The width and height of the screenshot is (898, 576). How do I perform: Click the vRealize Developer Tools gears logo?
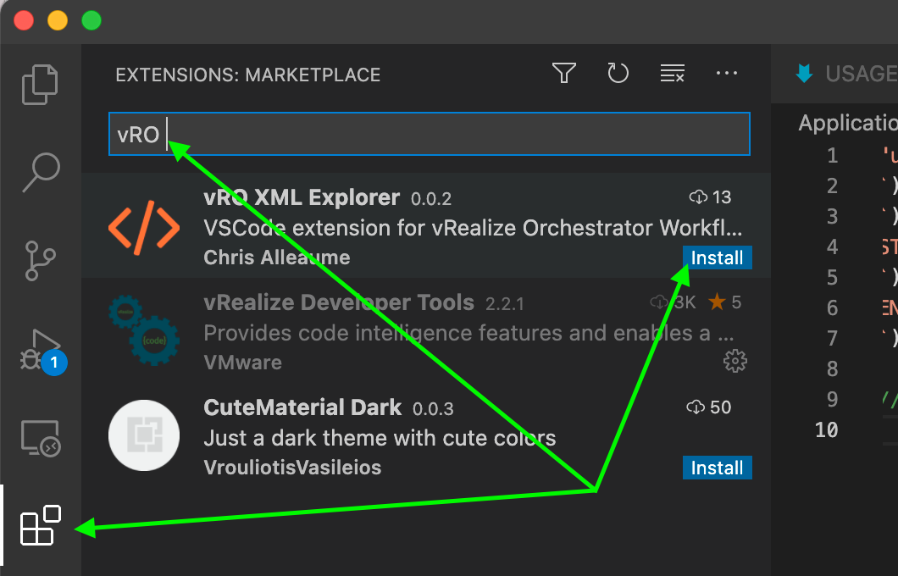click(144, 330)
